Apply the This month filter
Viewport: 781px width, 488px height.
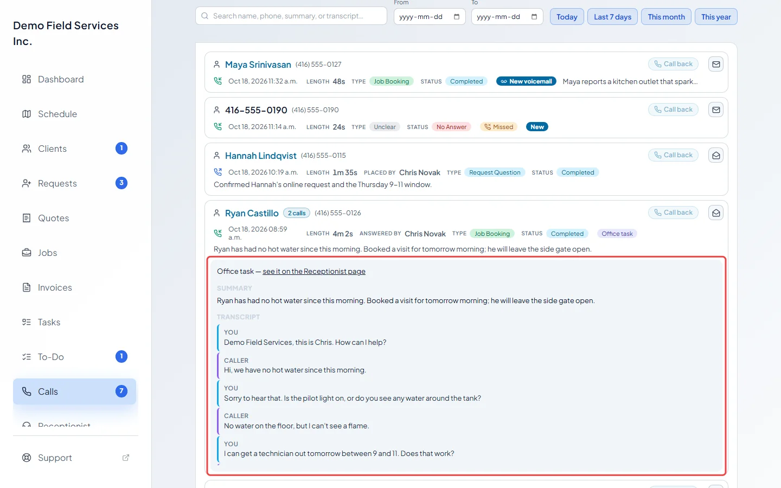point(666,17)
